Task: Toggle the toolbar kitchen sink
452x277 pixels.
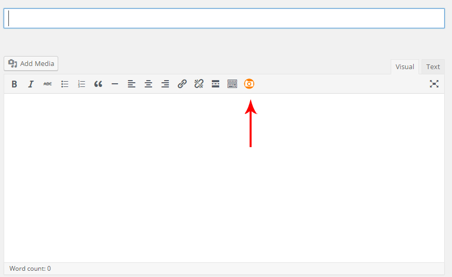Action: coord(232,84)
